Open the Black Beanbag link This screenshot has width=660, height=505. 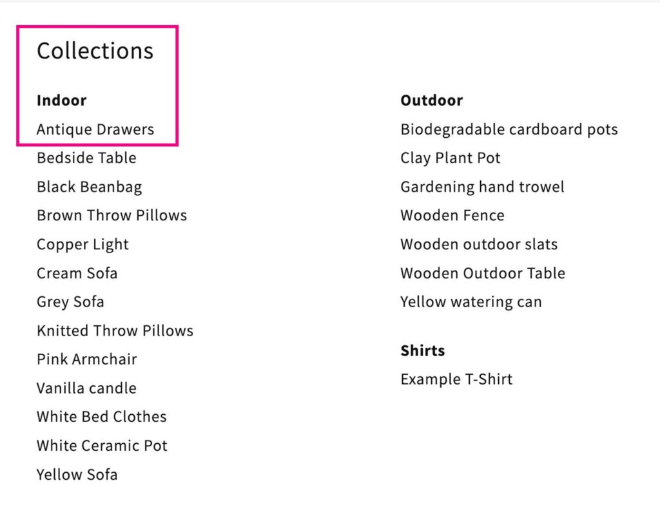89,187
